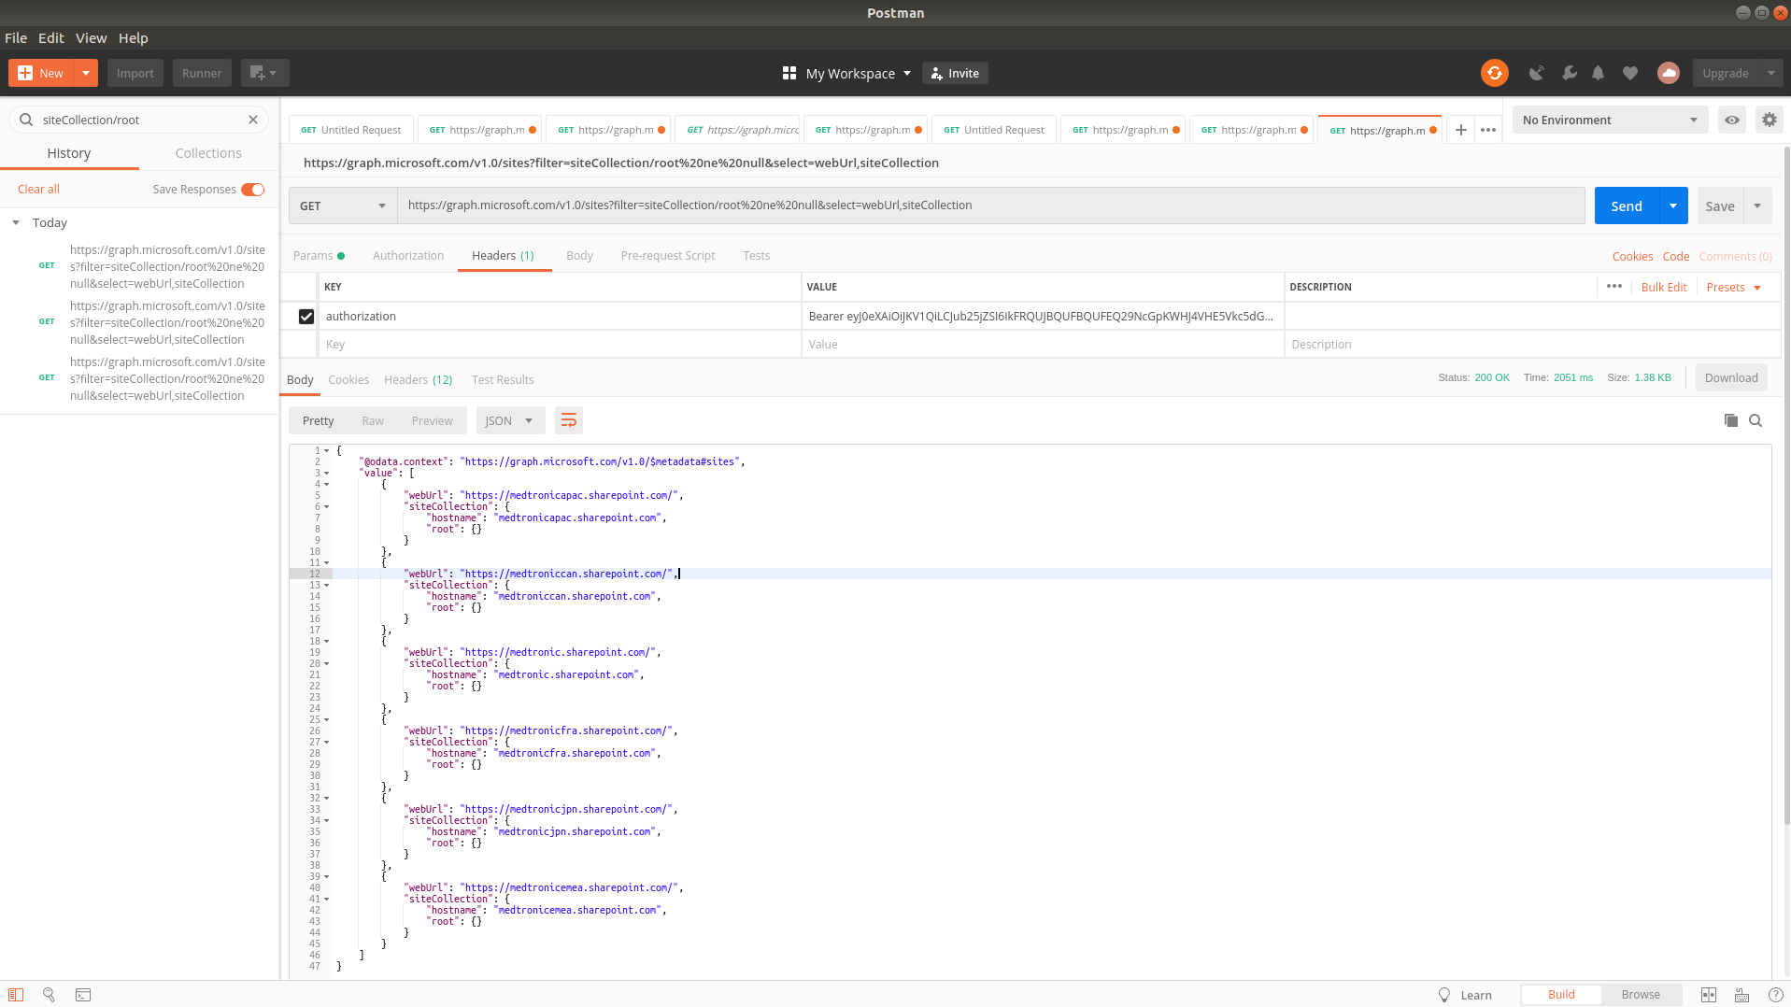
Task: Click Clear all in the history panel
Action: coord(37,189)
